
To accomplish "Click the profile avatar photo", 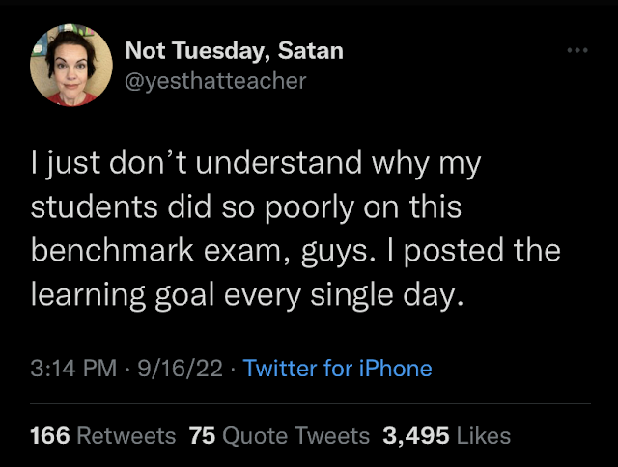I will click(67, 65).
